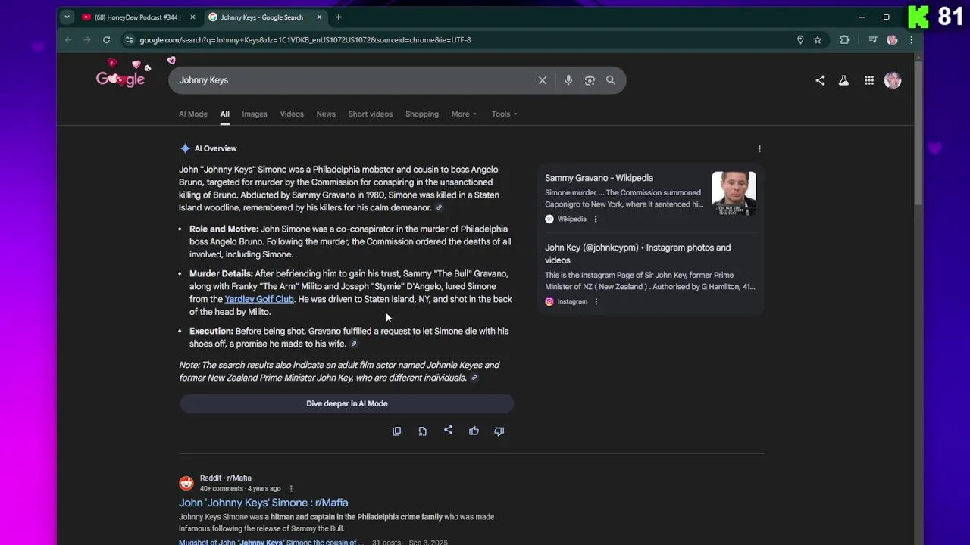Open a new browser tab
Viewport: 970px width, 545px height.
339,17
